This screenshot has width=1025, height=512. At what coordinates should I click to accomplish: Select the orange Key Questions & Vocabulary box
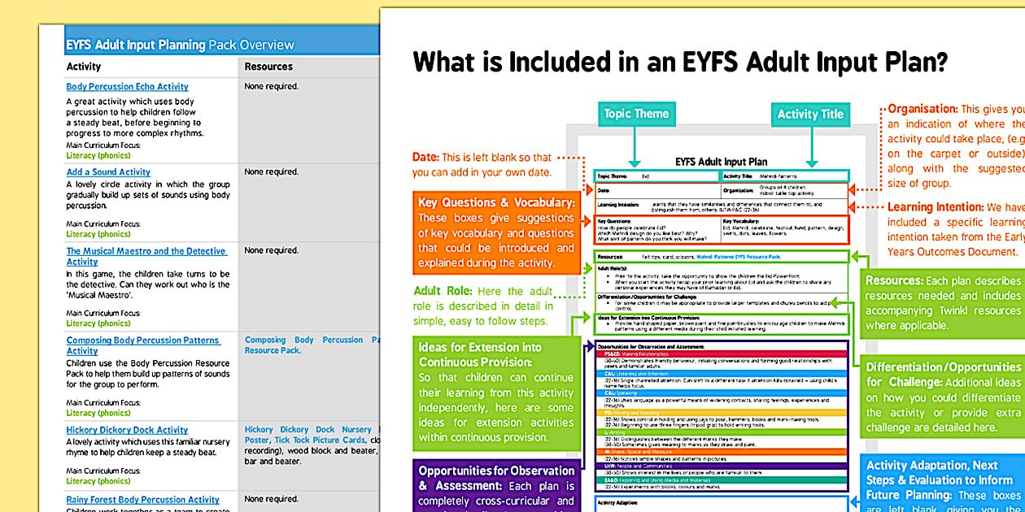[495, 232]
